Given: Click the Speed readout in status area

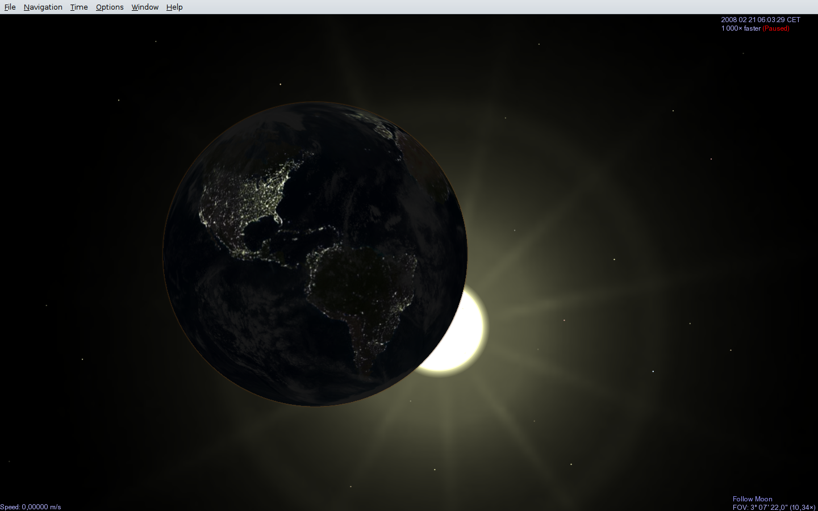Looking at the screenshot, I should point(31,507).
